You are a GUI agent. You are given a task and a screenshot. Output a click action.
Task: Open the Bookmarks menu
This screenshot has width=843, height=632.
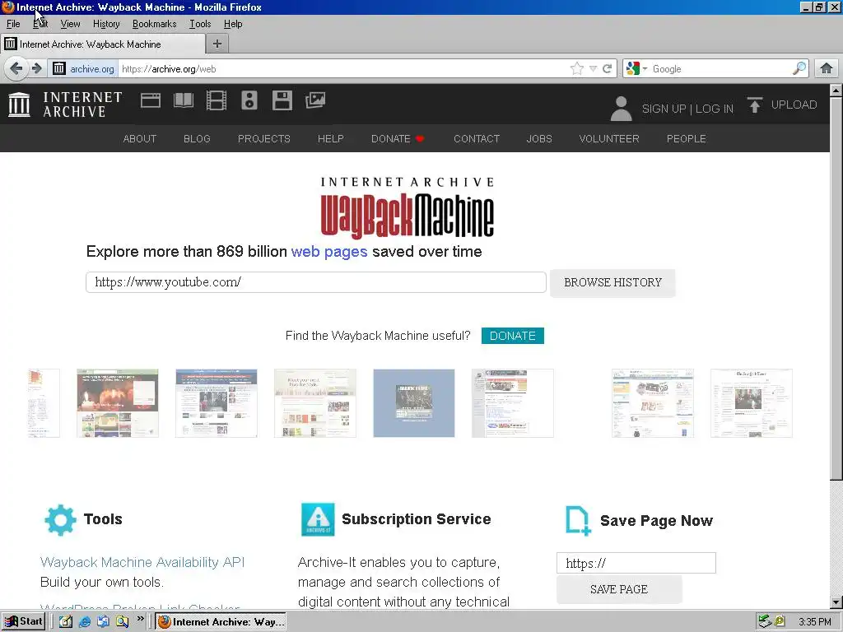click(x=154, y=24)
